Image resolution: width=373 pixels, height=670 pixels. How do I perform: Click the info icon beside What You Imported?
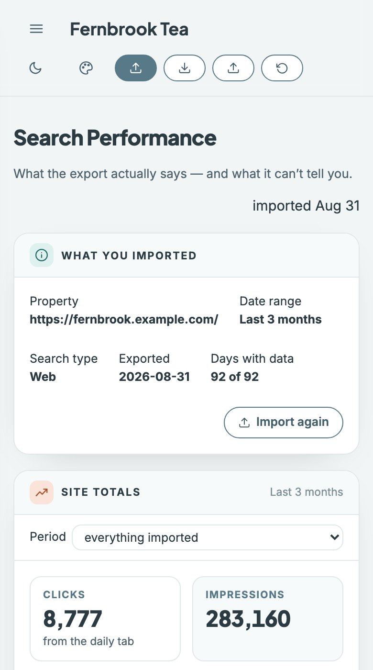pos(42,256)
